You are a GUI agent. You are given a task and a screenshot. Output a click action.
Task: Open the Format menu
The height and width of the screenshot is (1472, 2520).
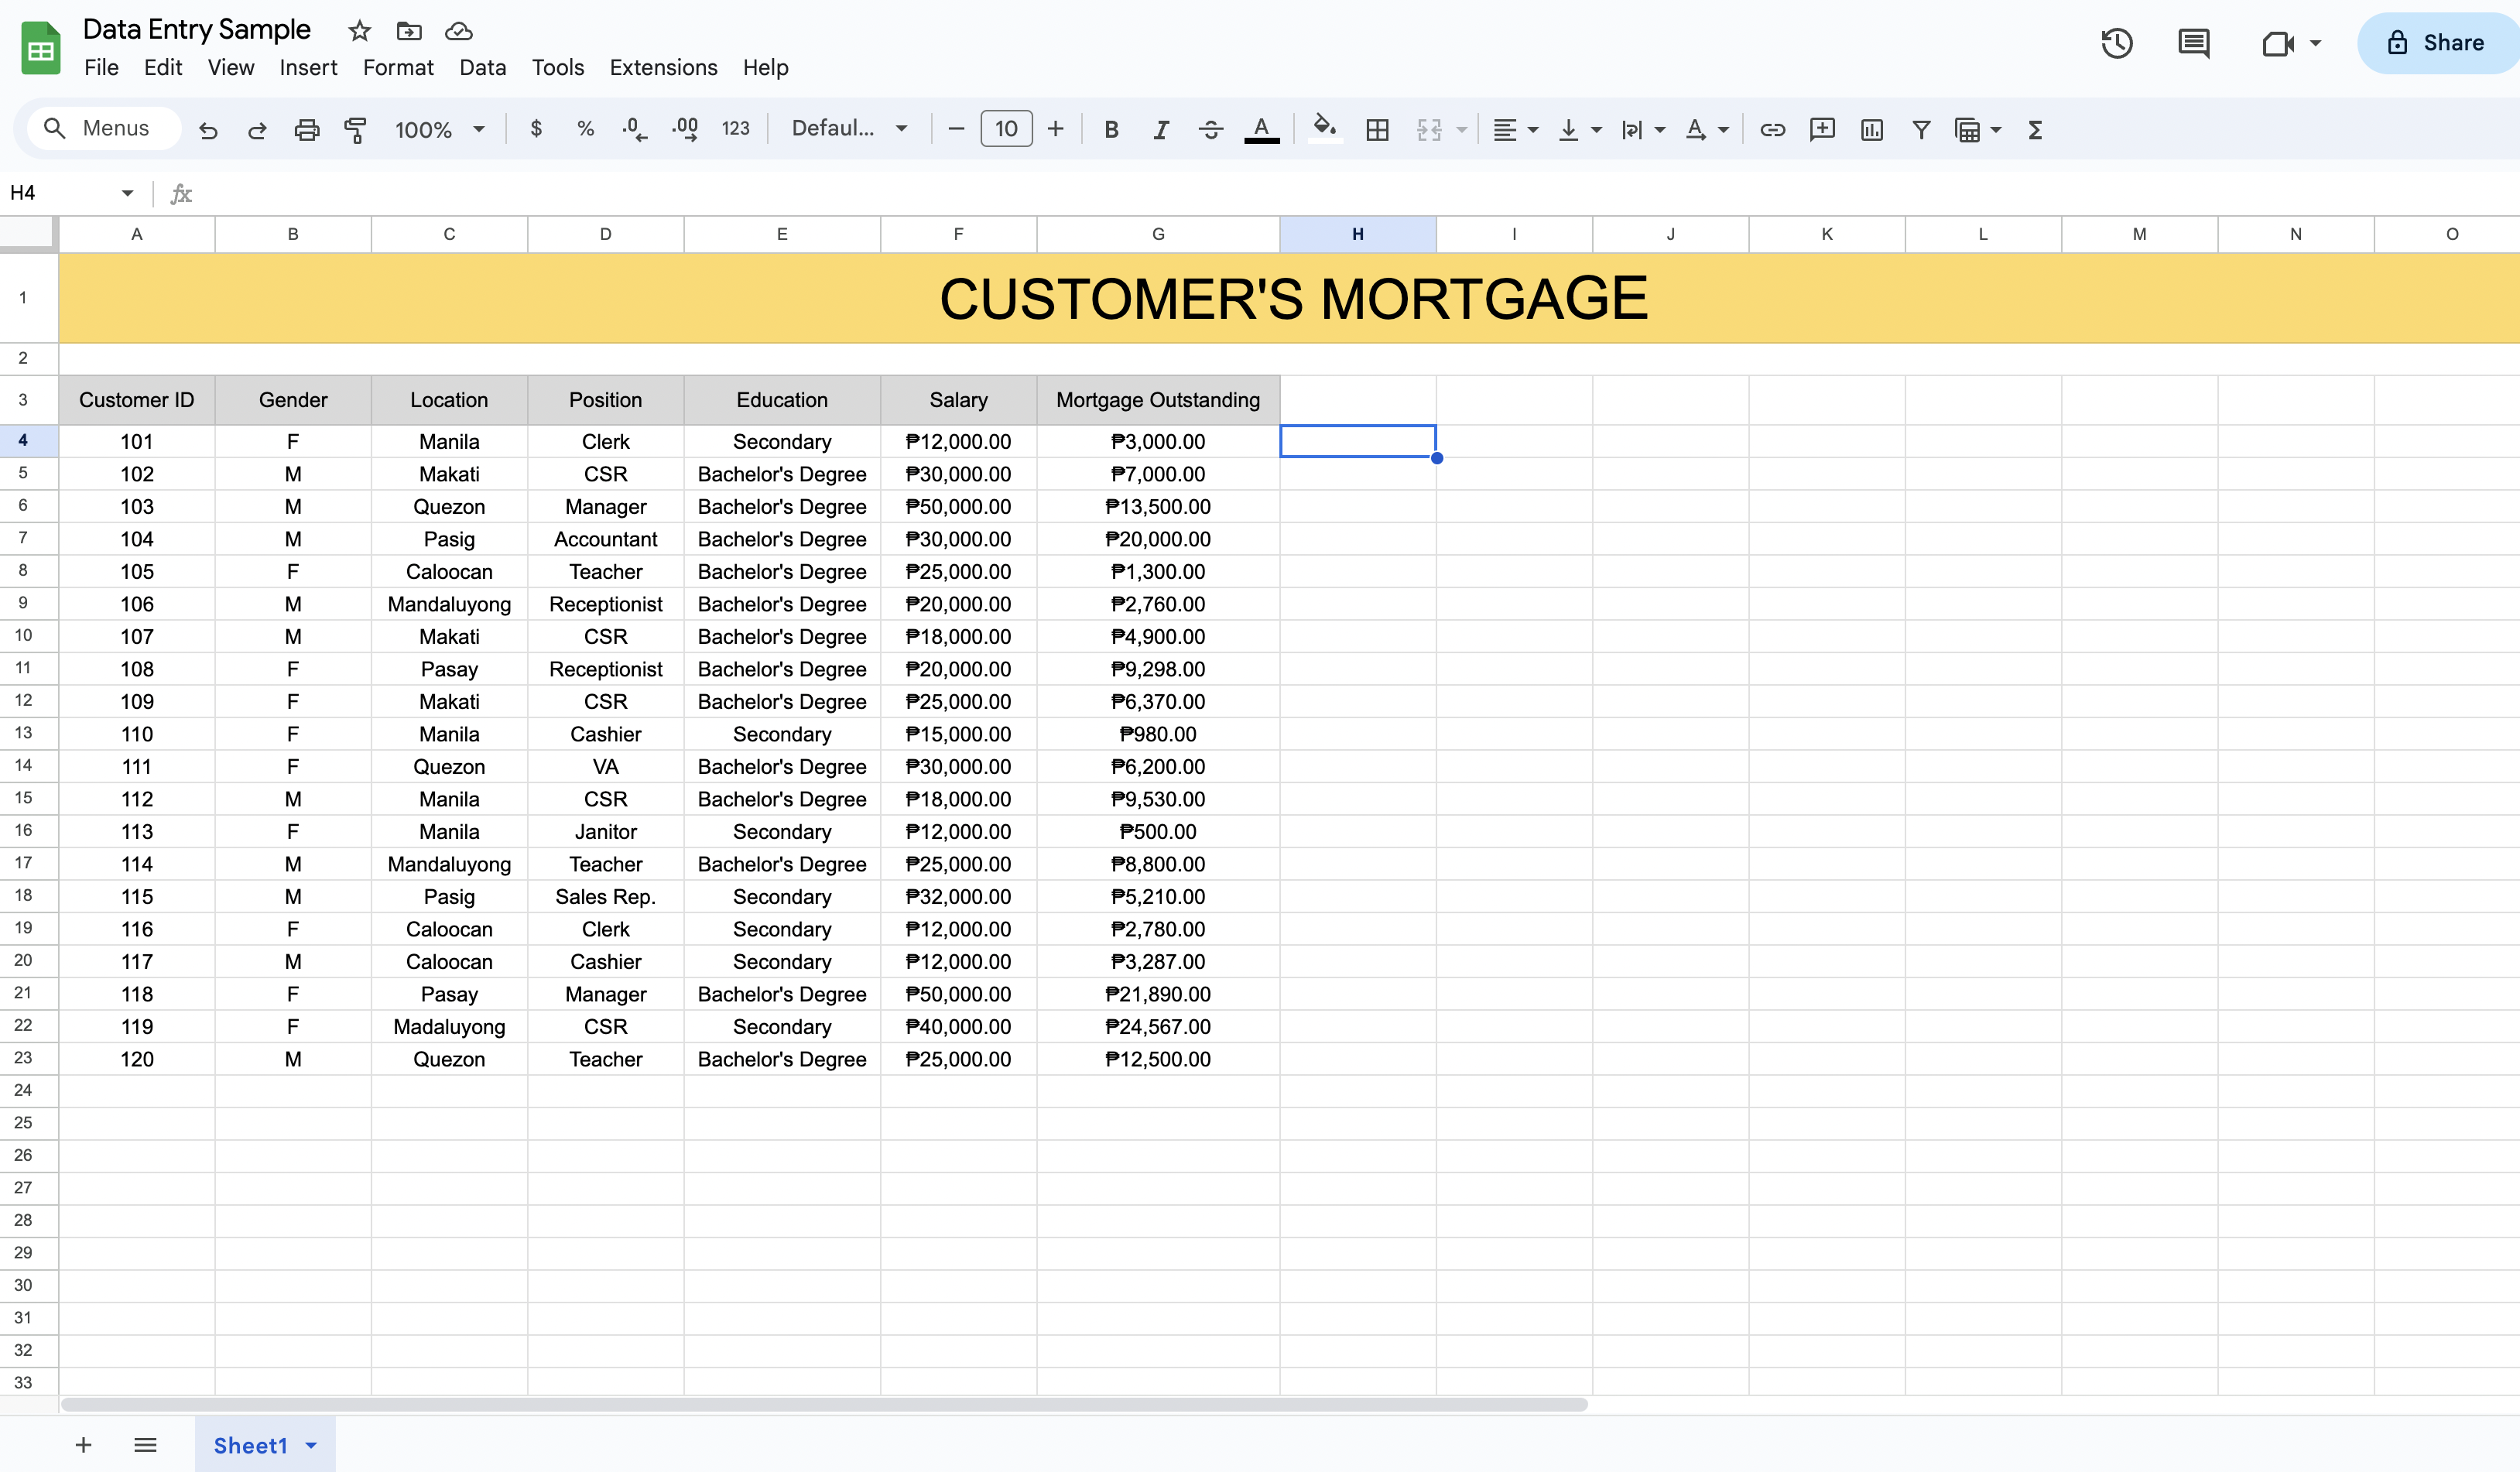point(398,67)
